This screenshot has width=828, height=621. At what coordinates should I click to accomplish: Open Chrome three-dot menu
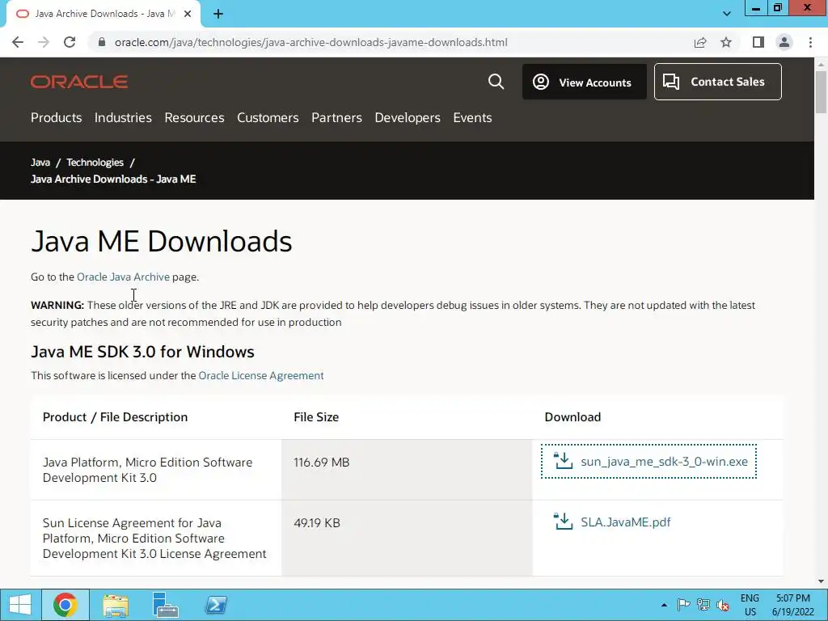click(810, 42)
